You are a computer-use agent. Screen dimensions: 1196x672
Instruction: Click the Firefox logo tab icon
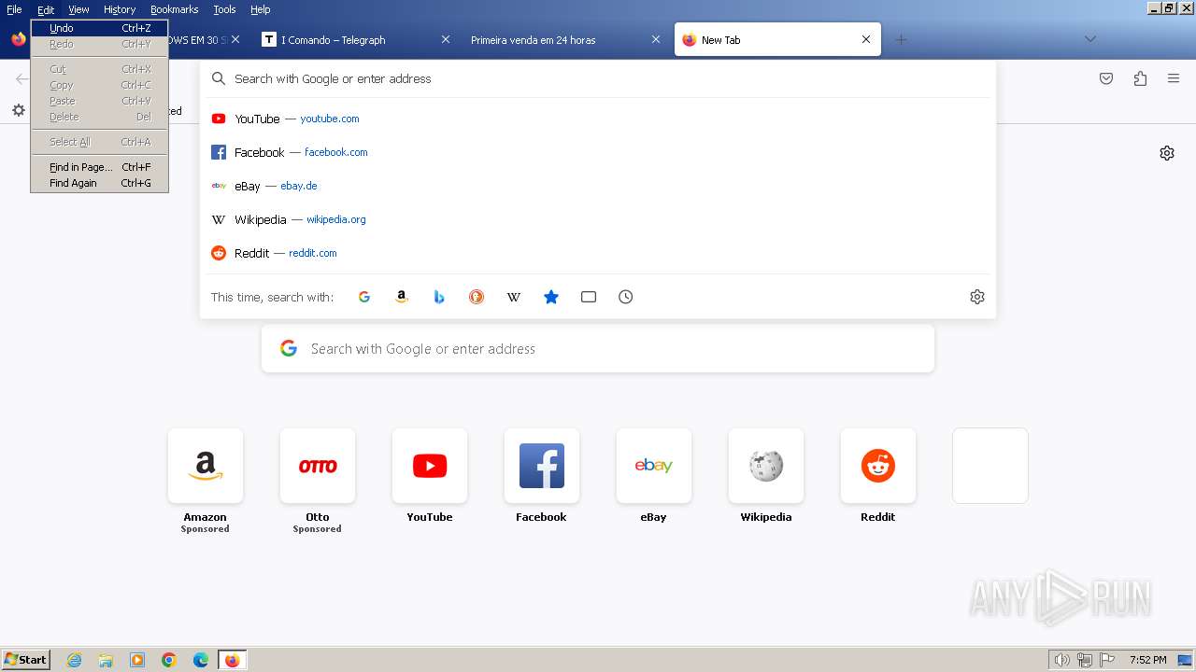click(19, 39)
